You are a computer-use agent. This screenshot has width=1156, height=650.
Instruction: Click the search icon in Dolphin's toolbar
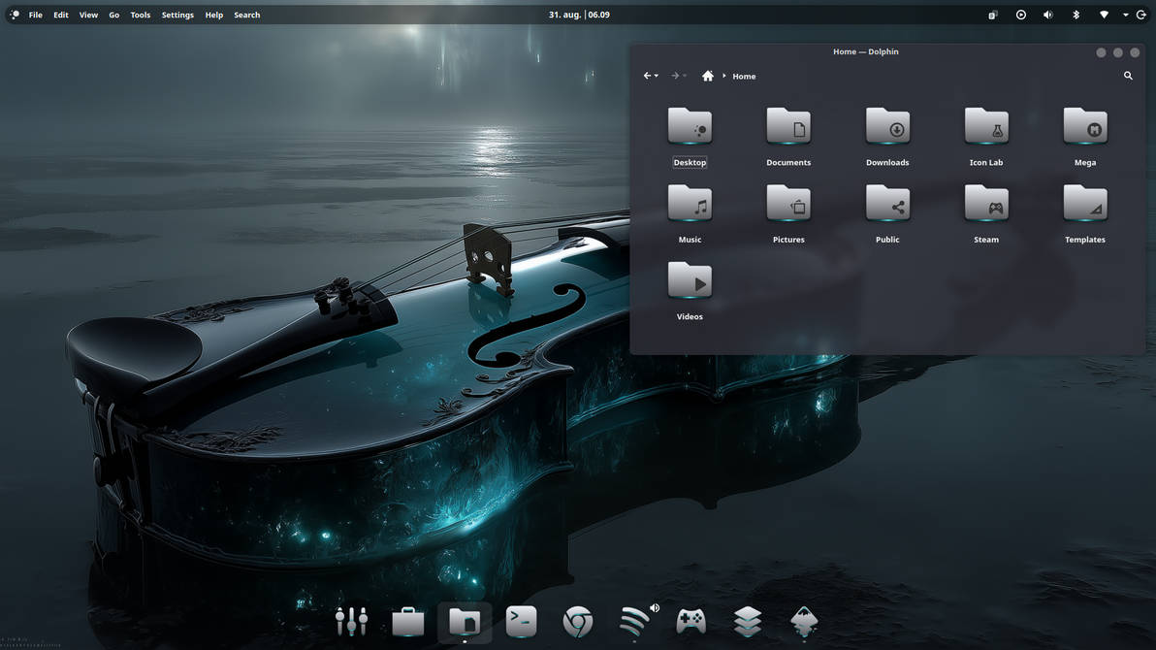point(1129,75)
